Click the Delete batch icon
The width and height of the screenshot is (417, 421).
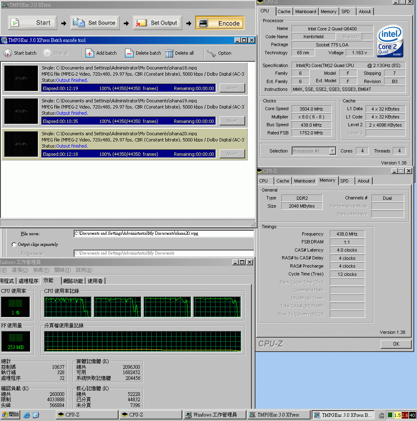[129, 53]
